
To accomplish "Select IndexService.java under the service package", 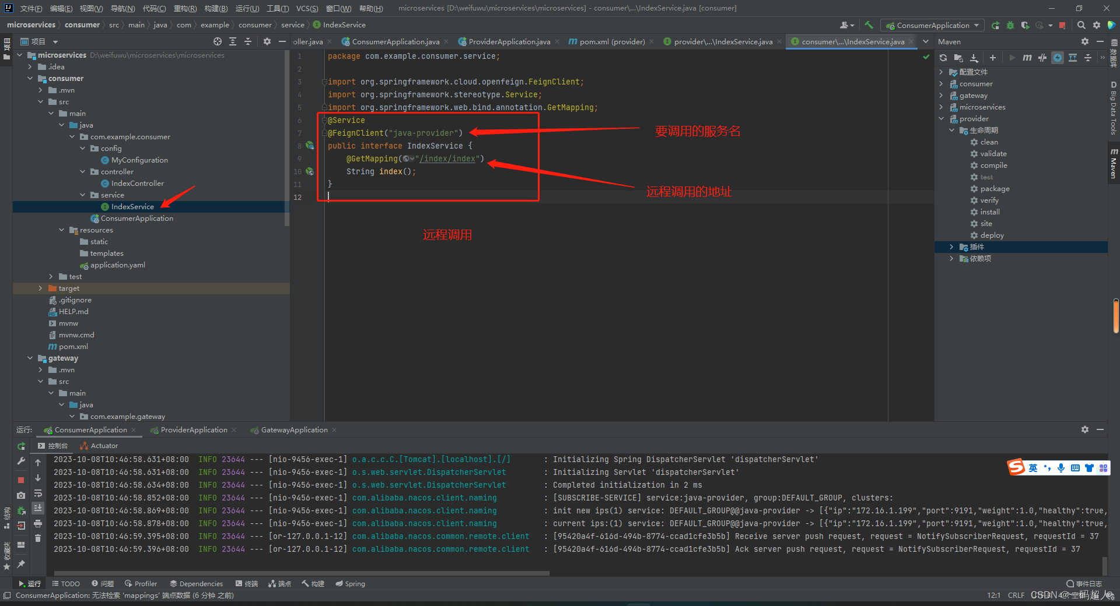I will [x=132, y=206].
